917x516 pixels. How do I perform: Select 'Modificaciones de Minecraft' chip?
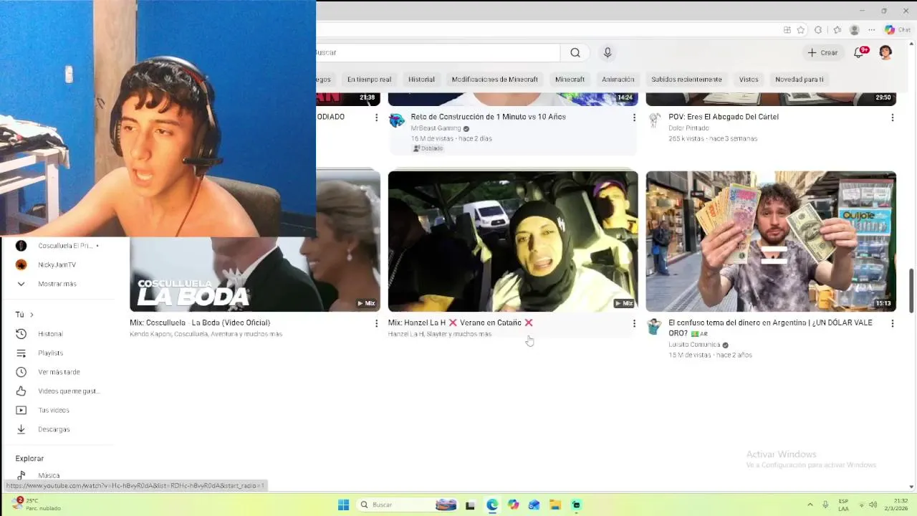tap(494, 80)
